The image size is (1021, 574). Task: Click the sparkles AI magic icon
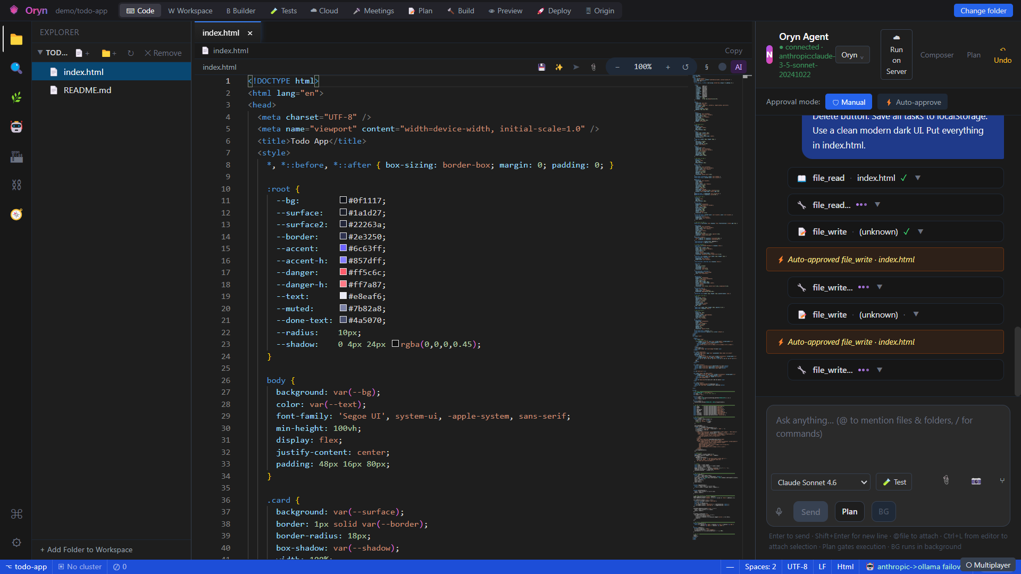559,67
